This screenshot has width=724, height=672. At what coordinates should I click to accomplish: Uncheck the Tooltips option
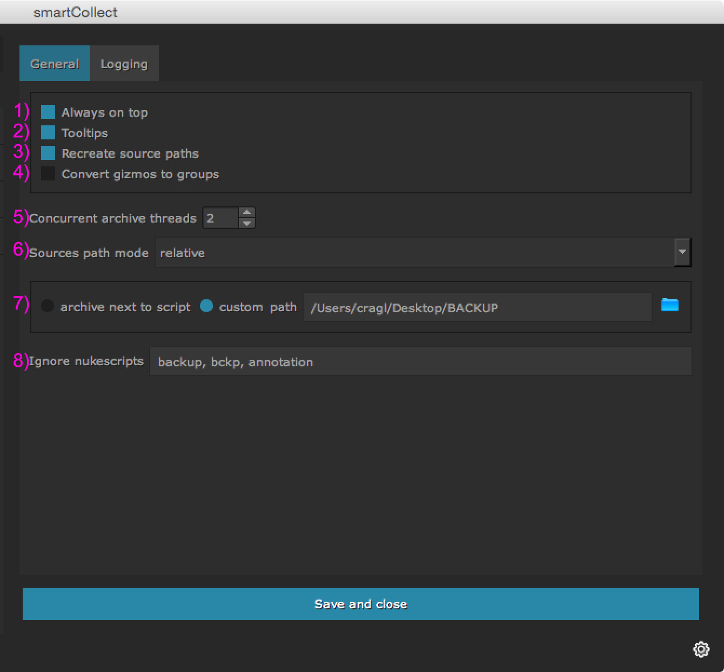tap(48, 133)
